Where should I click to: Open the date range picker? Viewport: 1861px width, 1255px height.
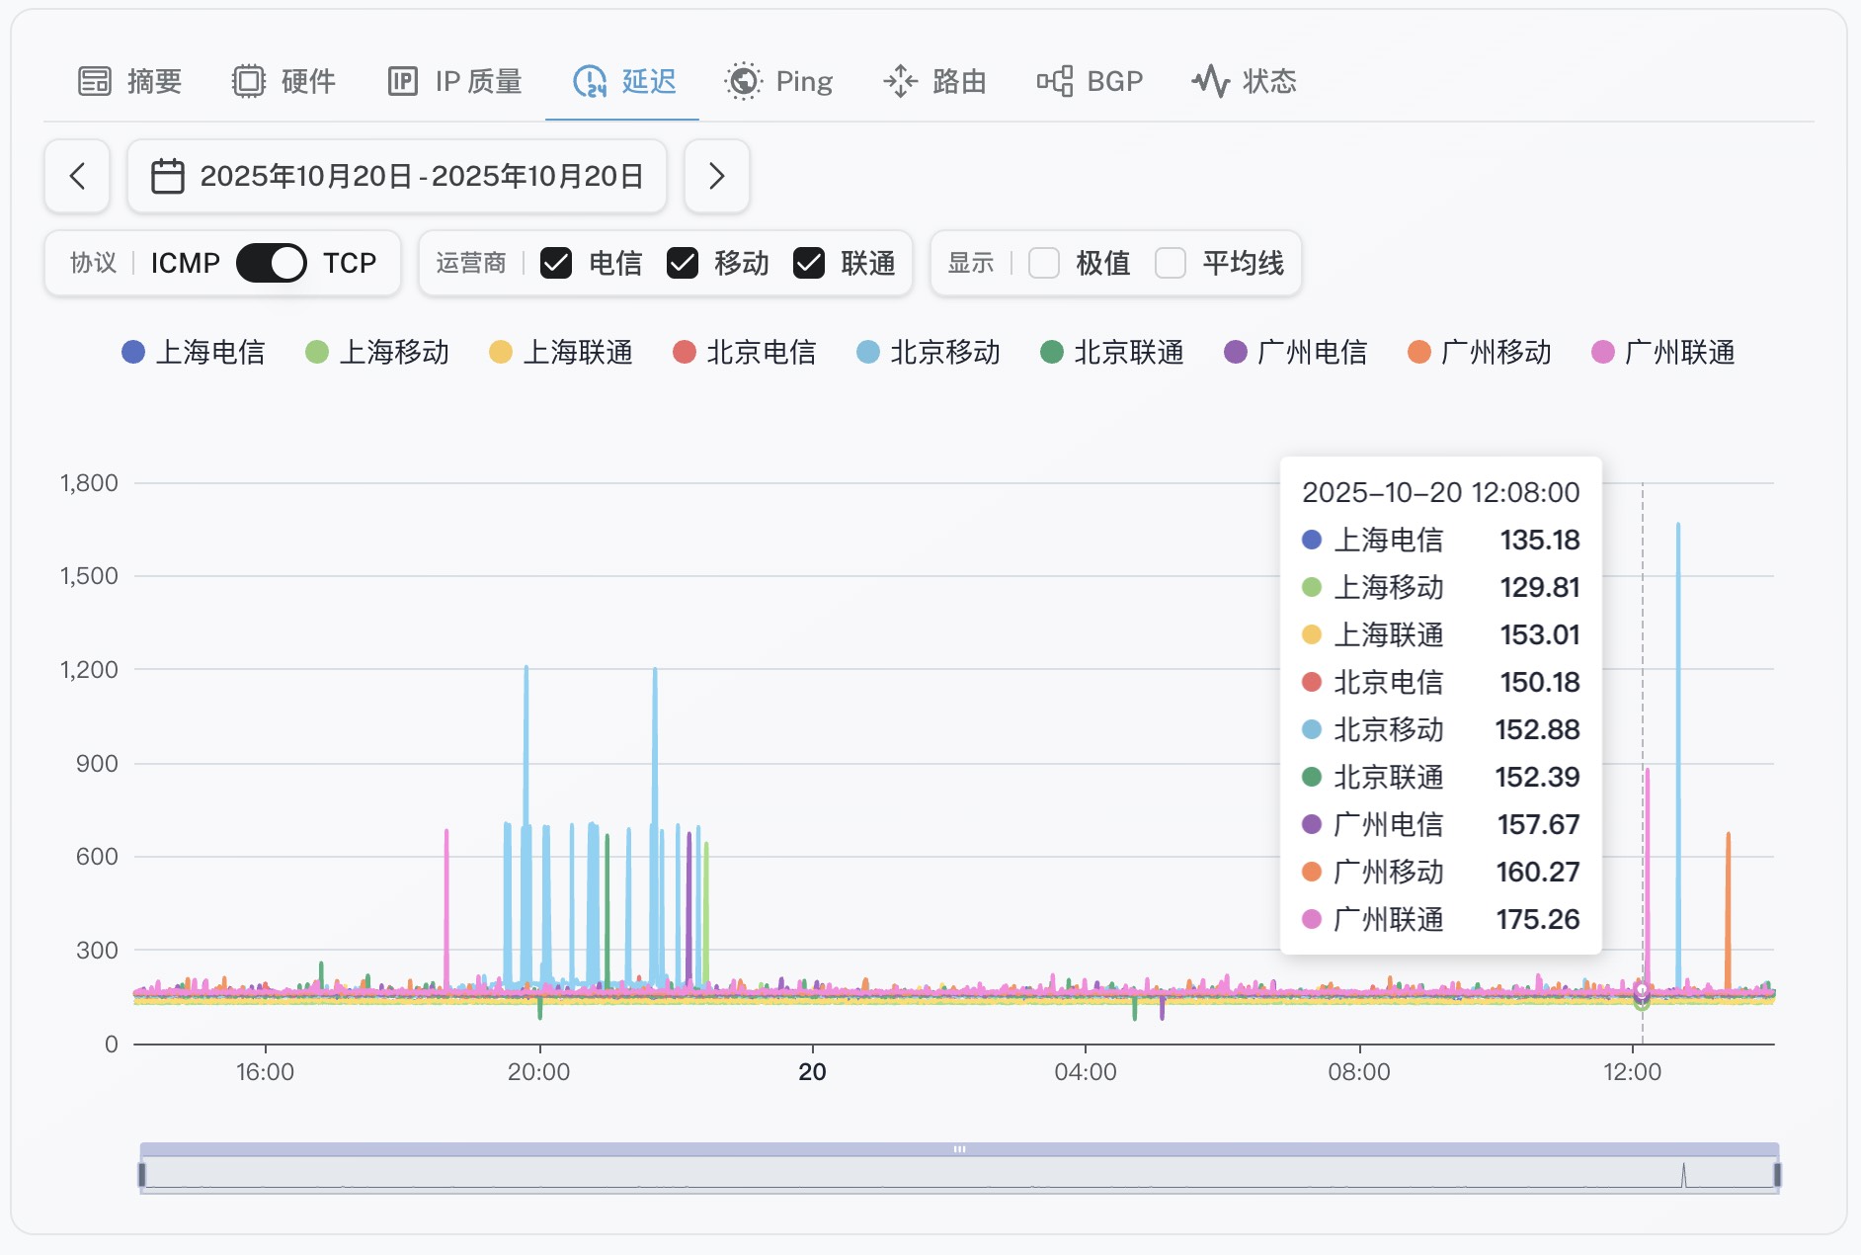[x=397, y=177]
